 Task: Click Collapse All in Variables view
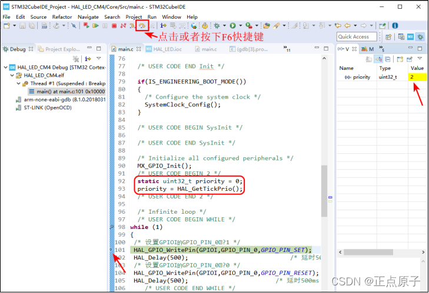tap(388, 59)
